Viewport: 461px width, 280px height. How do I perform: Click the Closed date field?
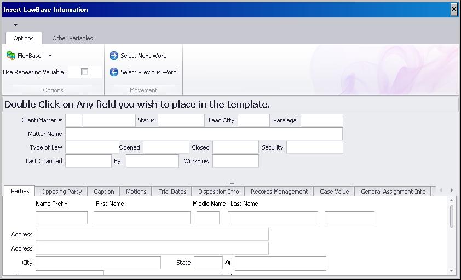point(235,147)
